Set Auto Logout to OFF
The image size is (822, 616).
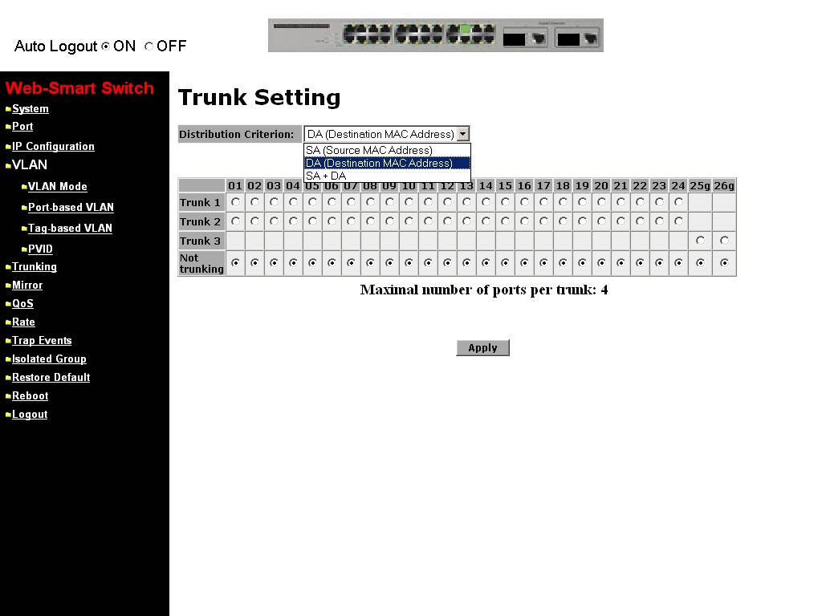[149, 47]
